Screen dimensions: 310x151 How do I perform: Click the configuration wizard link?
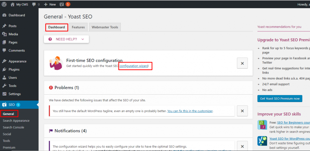[134, 66]
